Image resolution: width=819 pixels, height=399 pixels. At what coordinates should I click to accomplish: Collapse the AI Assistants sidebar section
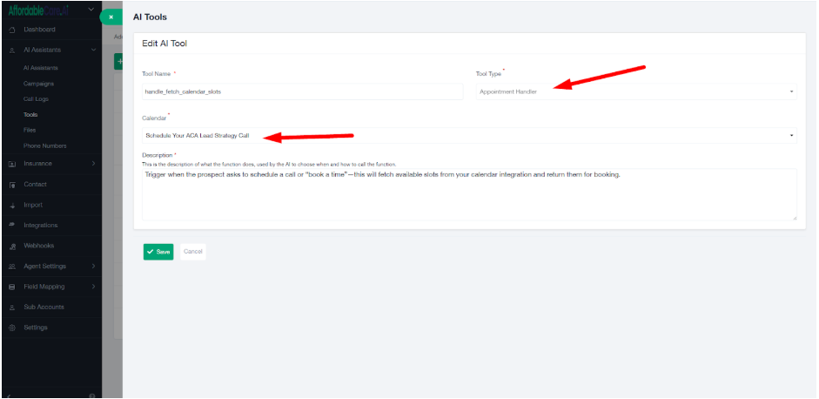click(93, 51)
